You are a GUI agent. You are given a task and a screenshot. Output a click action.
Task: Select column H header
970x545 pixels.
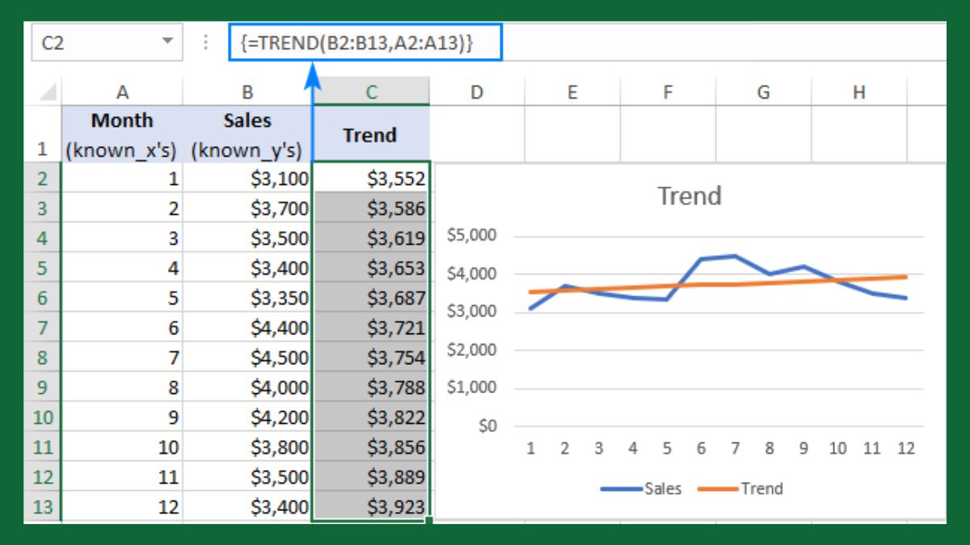pyautogui.click(x=858, y=91)
